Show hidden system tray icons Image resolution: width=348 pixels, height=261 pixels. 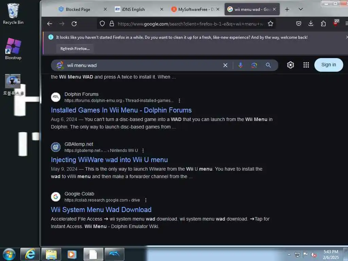click(x=289, y=255)
